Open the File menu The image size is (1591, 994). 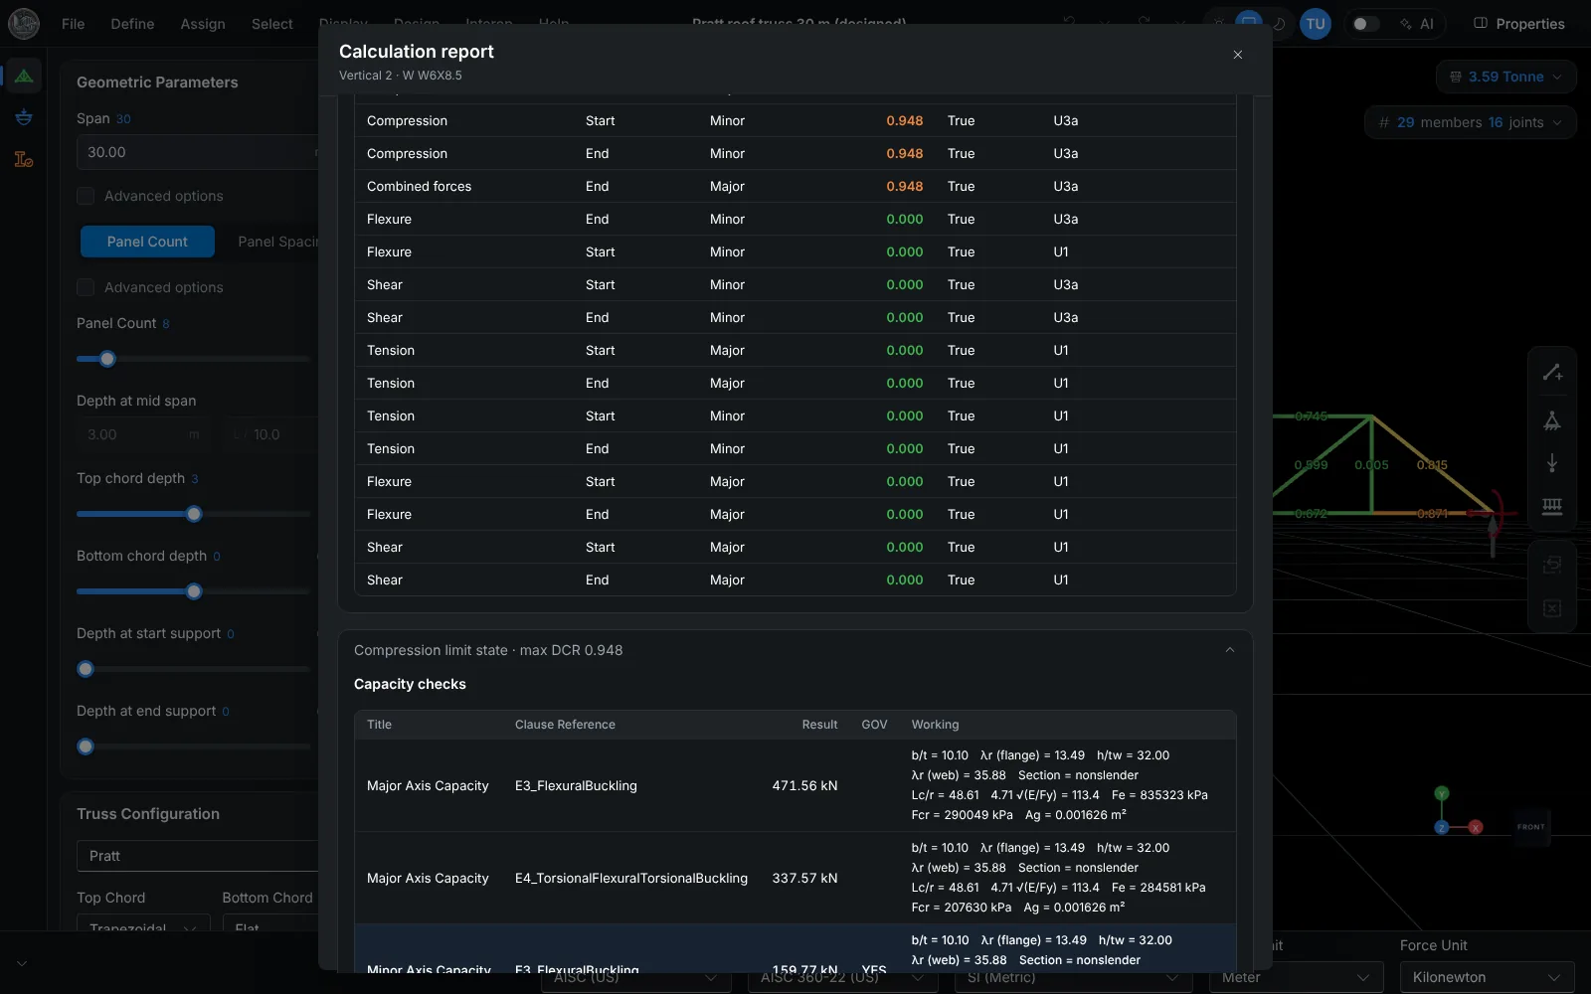73,24
